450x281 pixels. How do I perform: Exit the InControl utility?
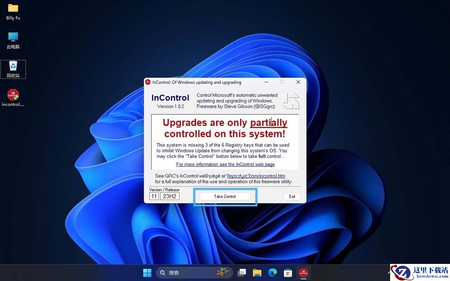click(x=292, y=196)
